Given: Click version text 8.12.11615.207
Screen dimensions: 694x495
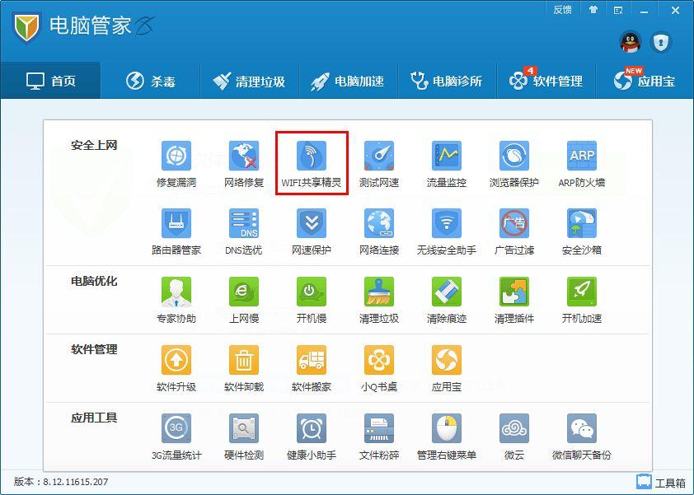Looking at the screenshot, I should tap(75, 482).
